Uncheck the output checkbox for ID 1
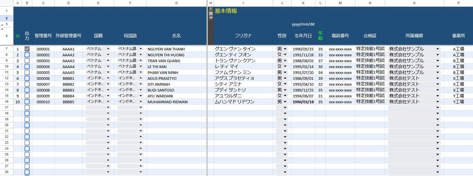473x176 pixels. point(27,49)
